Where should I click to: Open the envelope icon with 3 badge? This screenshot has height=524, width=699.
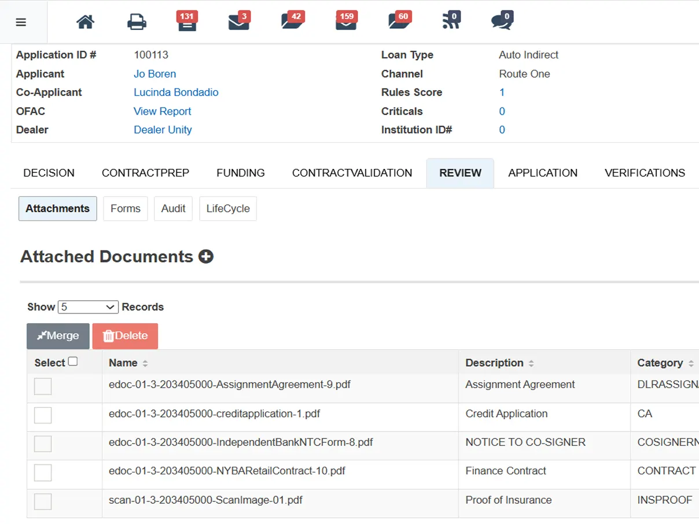point(238,21)
